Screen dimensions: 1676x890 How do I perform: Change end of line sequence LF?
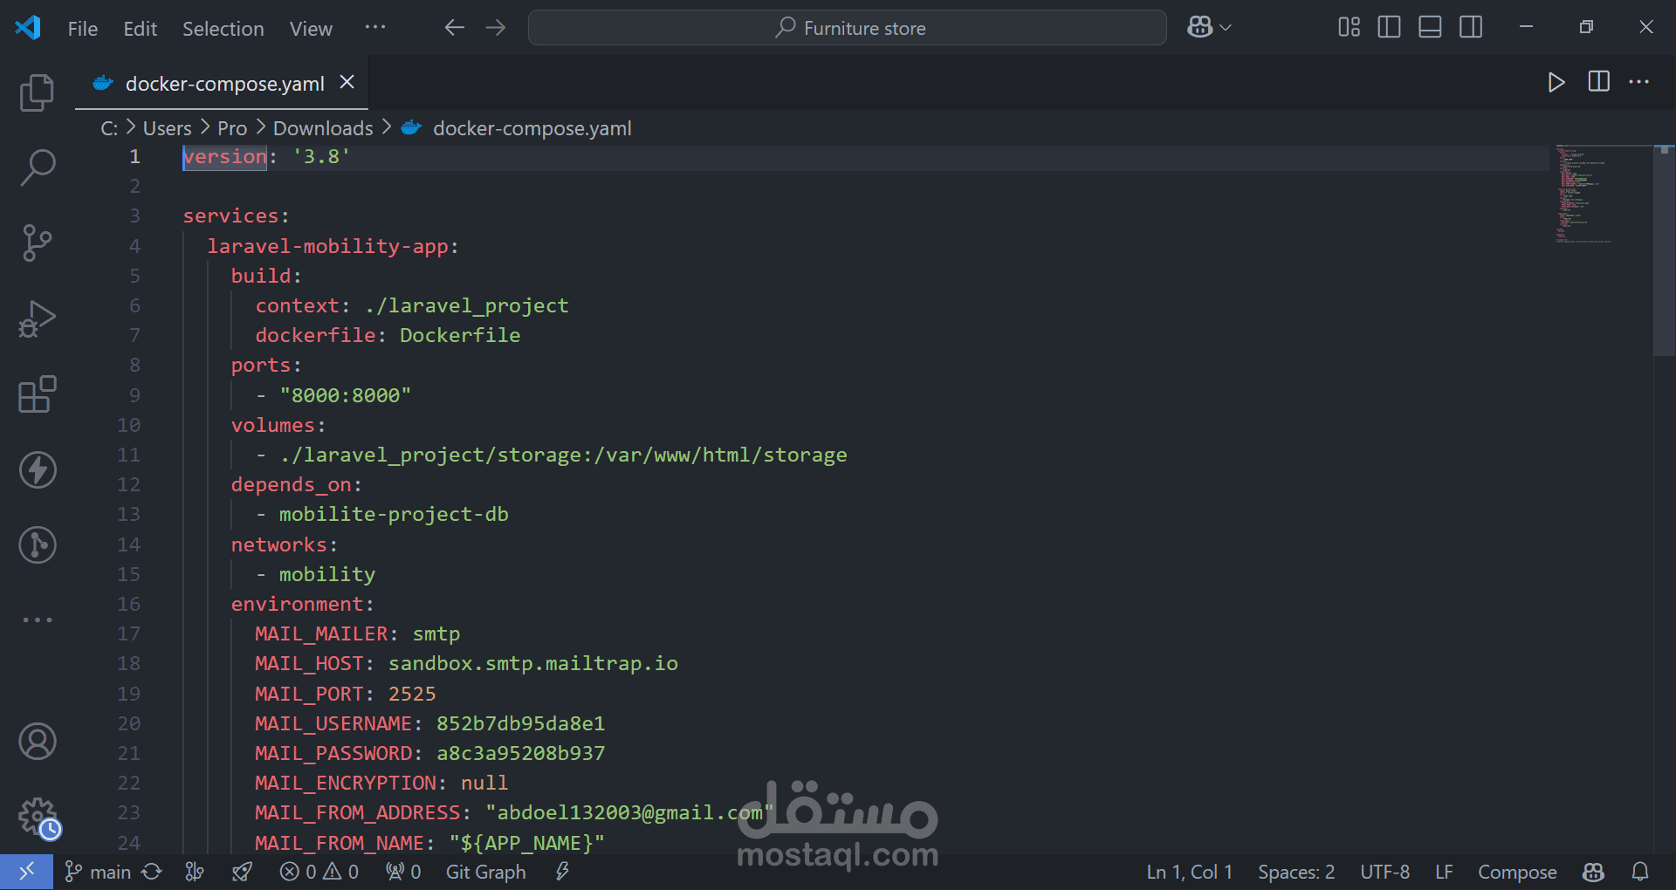pyautogui.click(x=1444, y=872)
